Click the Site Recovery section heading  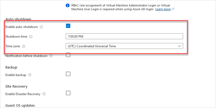pyautogui.click(x=16, y=87)
